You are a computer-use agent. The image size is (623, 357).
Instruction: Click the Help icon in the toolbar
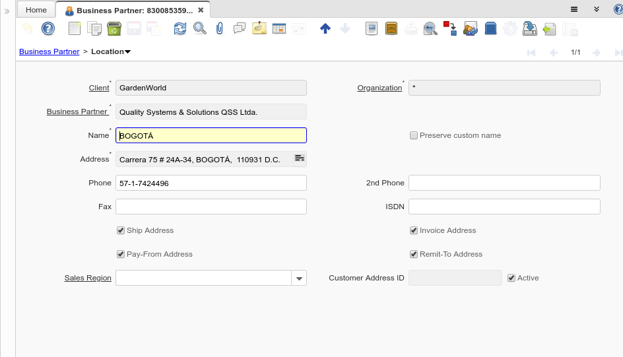tap(48, 28)
